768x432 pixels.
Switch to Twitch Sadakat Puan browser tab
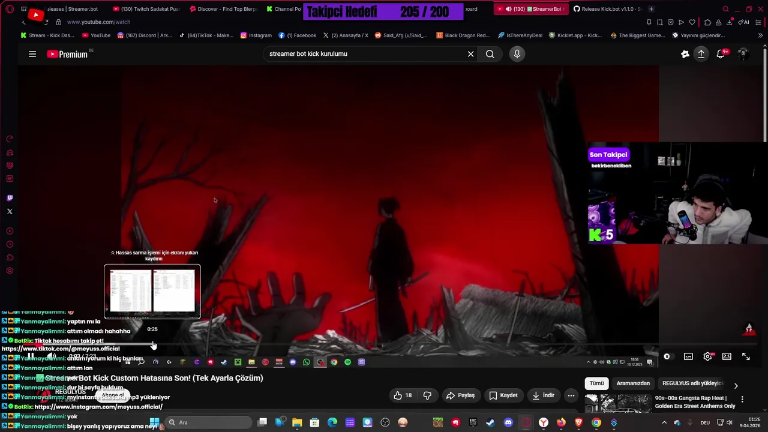tap(146, 9)
